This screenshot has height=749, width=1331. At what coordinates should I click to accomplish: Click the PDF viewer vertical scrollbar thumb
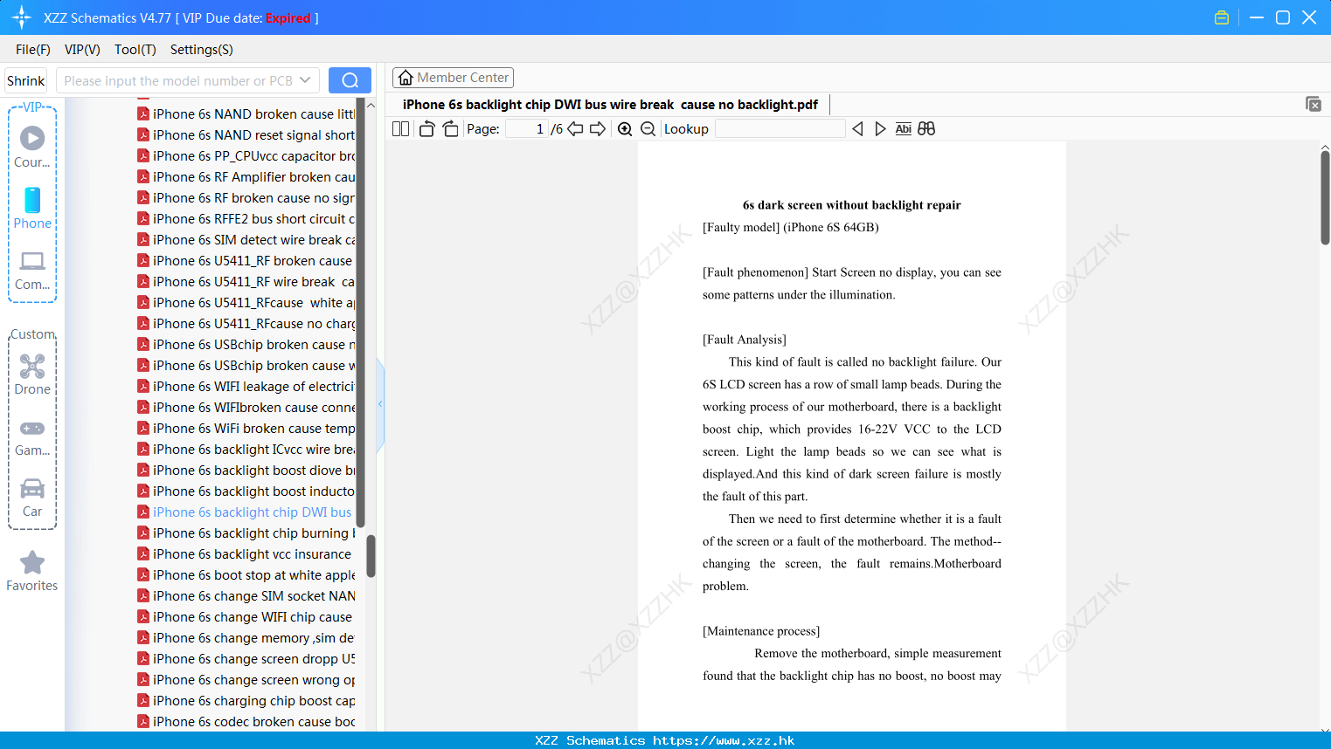pos(1325,197)
